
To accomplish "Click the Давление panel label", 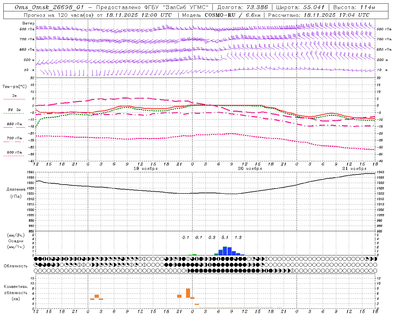I will [x=16, y=189].
